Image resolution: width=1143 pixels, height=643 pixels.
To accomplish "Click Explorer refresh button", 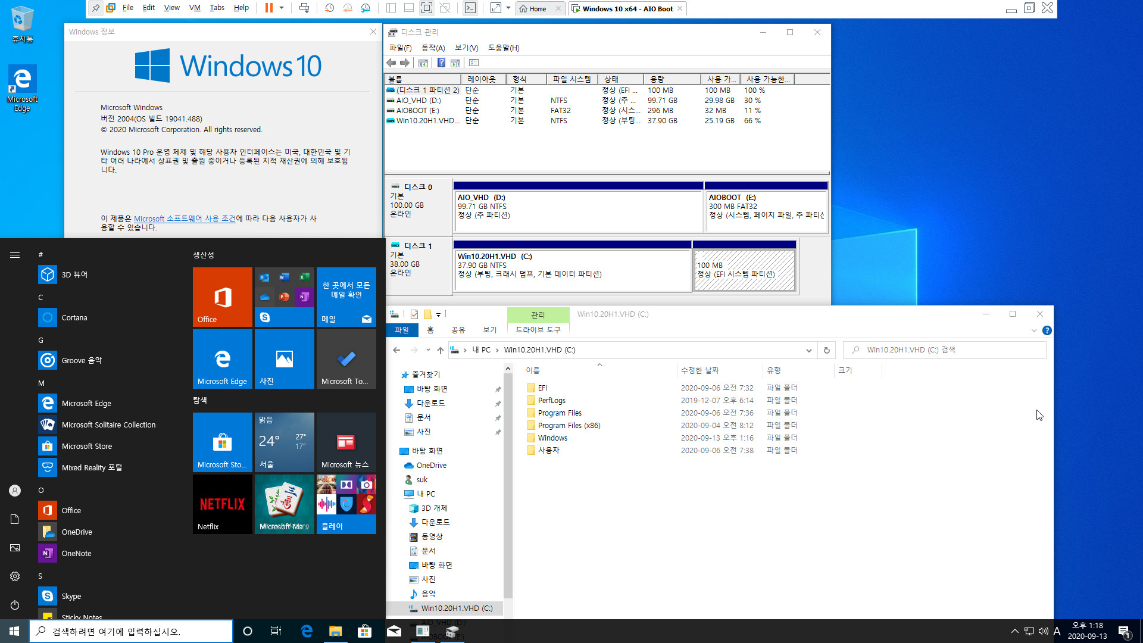I will [x=826, y=350].
